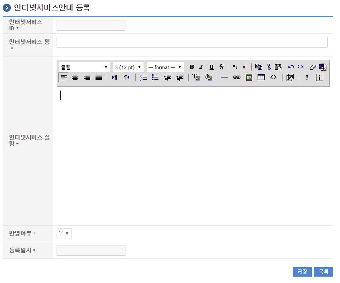The height and width of the screenshot is (283, 340).
Task: Click the 인터넷서비스 명 input field
Action: point(192,42)
